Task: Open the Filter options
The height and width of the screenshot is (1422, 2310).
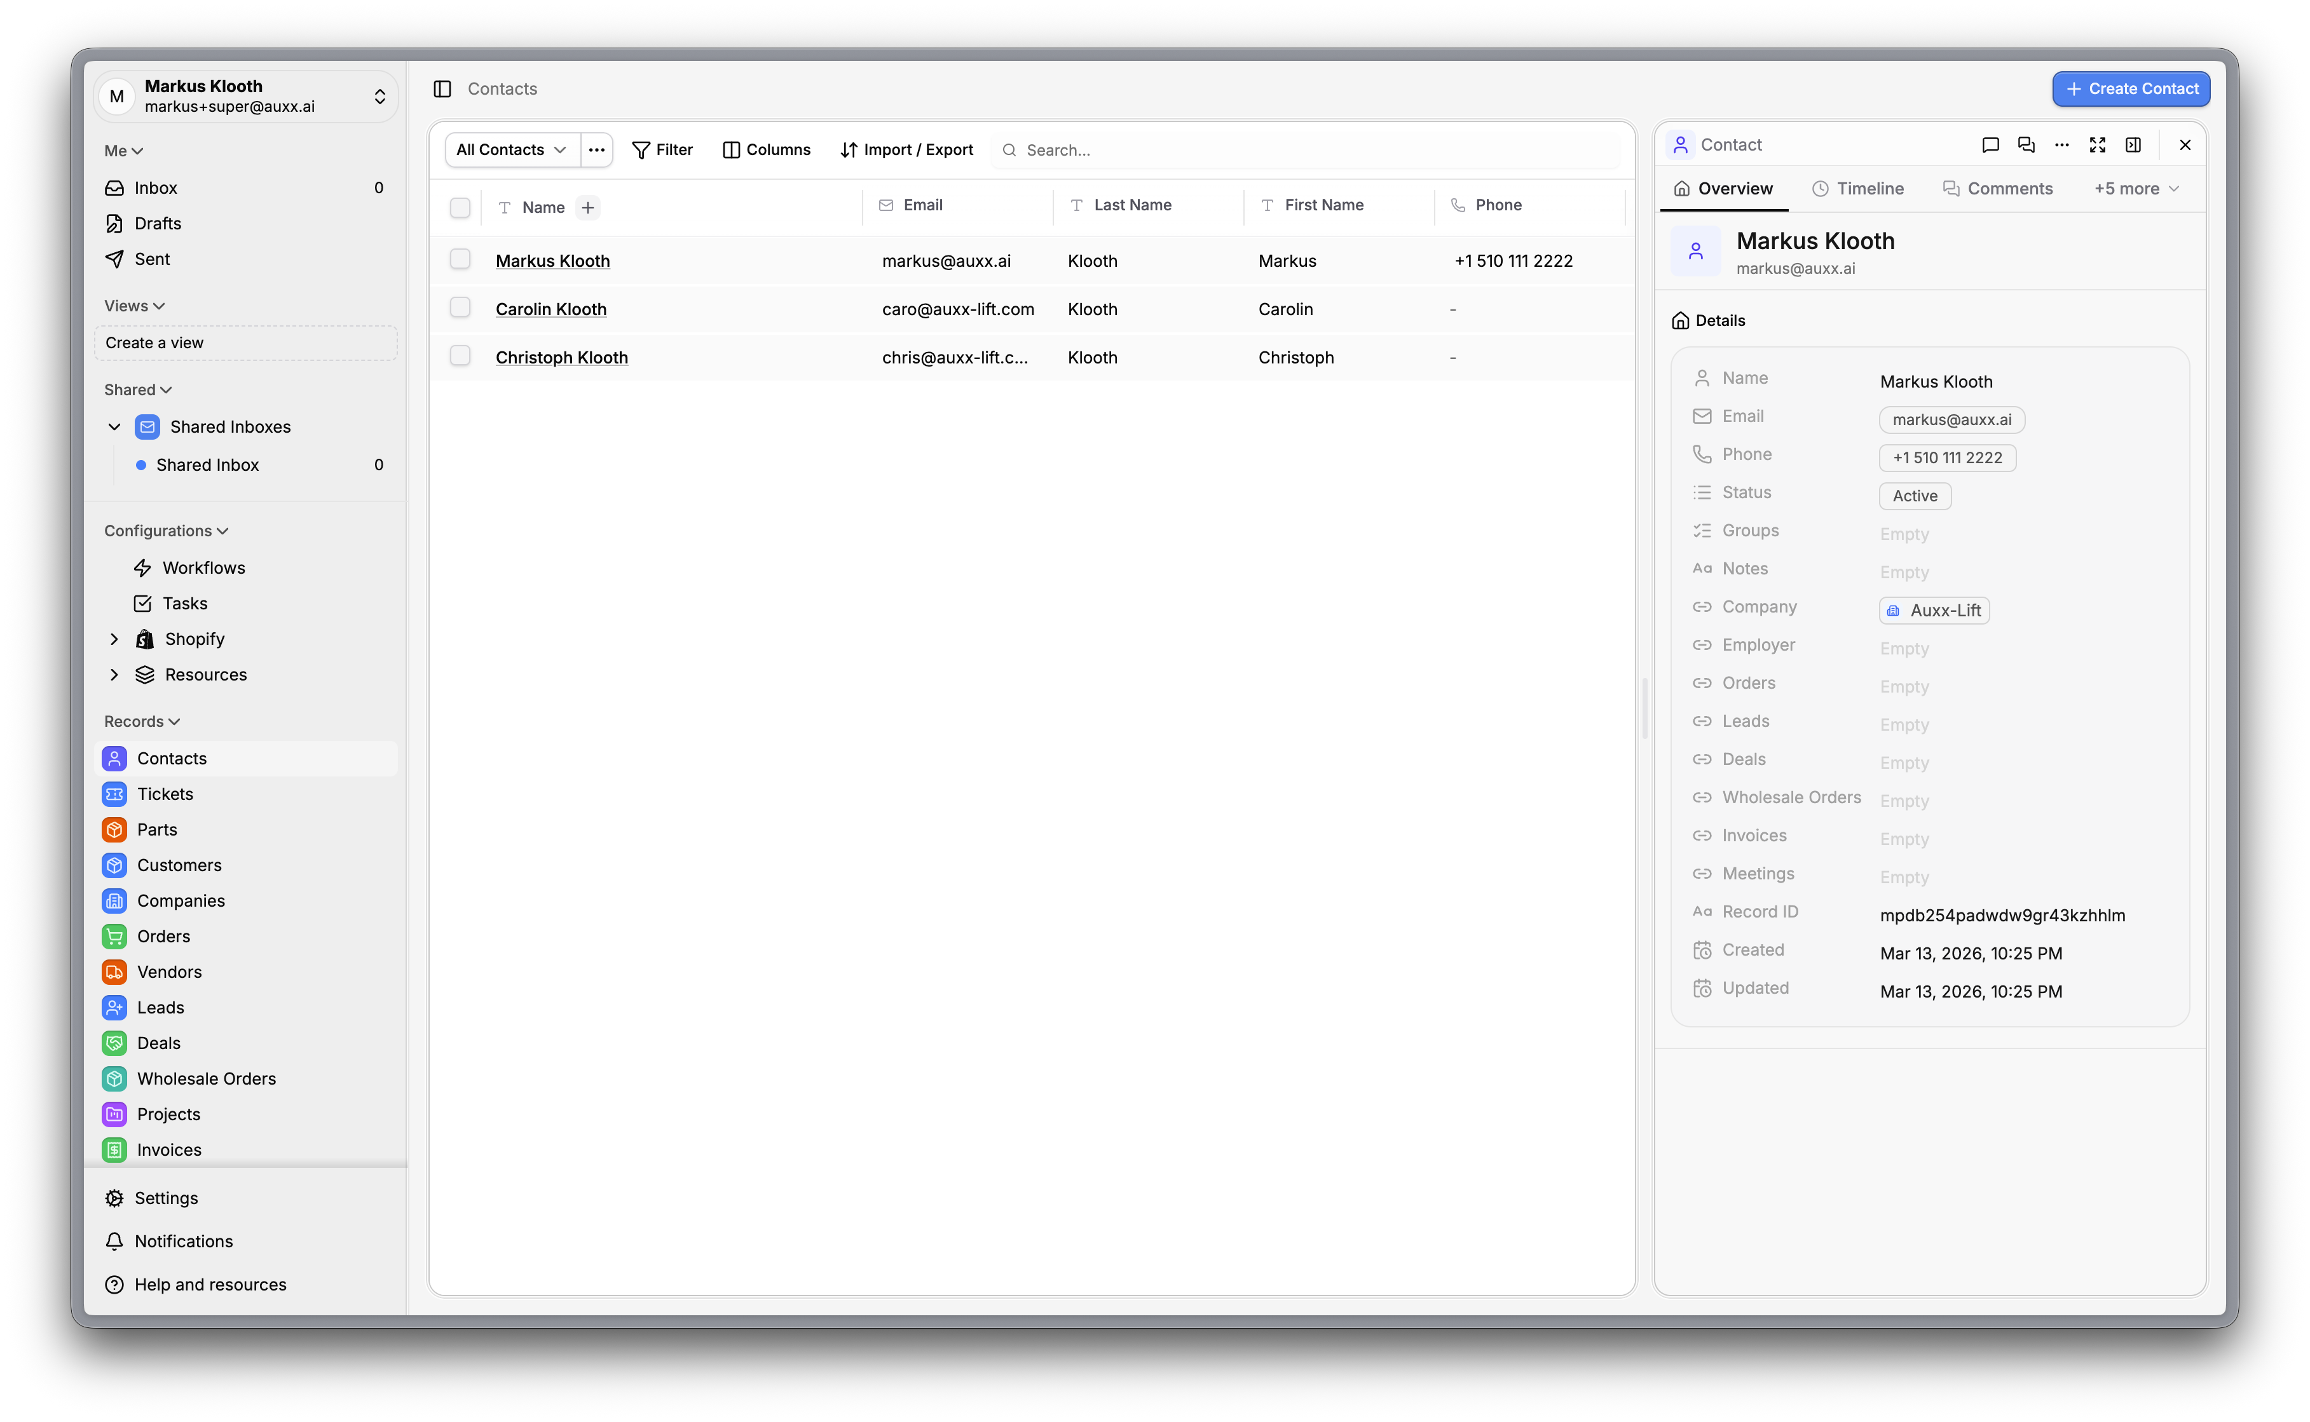Action: 662,149
